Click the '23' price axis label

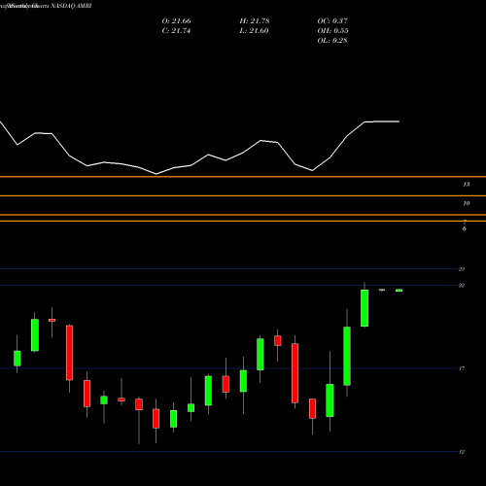coord(462,269)
